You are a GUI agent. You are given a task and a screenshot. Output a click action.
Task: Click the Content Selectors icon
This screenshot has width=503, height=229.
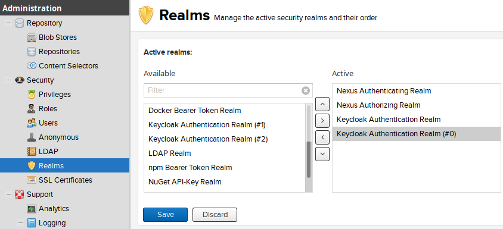(x=31, y=66)
